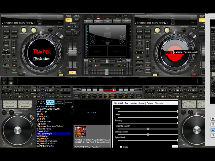The width and height of the screenshot is (215, 161).
Task: Open the Image tab in FireText
Action: click(x=142, y=103)
